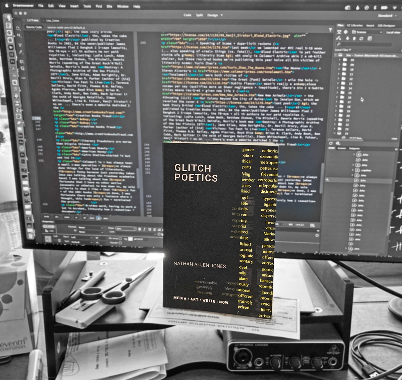Switch to Code view
402x380 pixels.
pyautogui.click(x=188, y=15)
